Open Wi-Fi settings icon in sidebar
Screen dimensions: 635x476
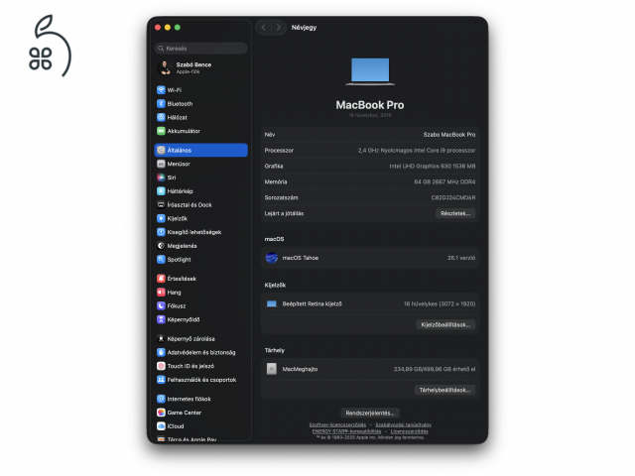[x=161, y=90]
